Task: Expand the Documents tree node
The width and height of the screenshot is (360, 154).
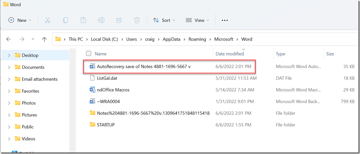Action: (x=9, y=67)
